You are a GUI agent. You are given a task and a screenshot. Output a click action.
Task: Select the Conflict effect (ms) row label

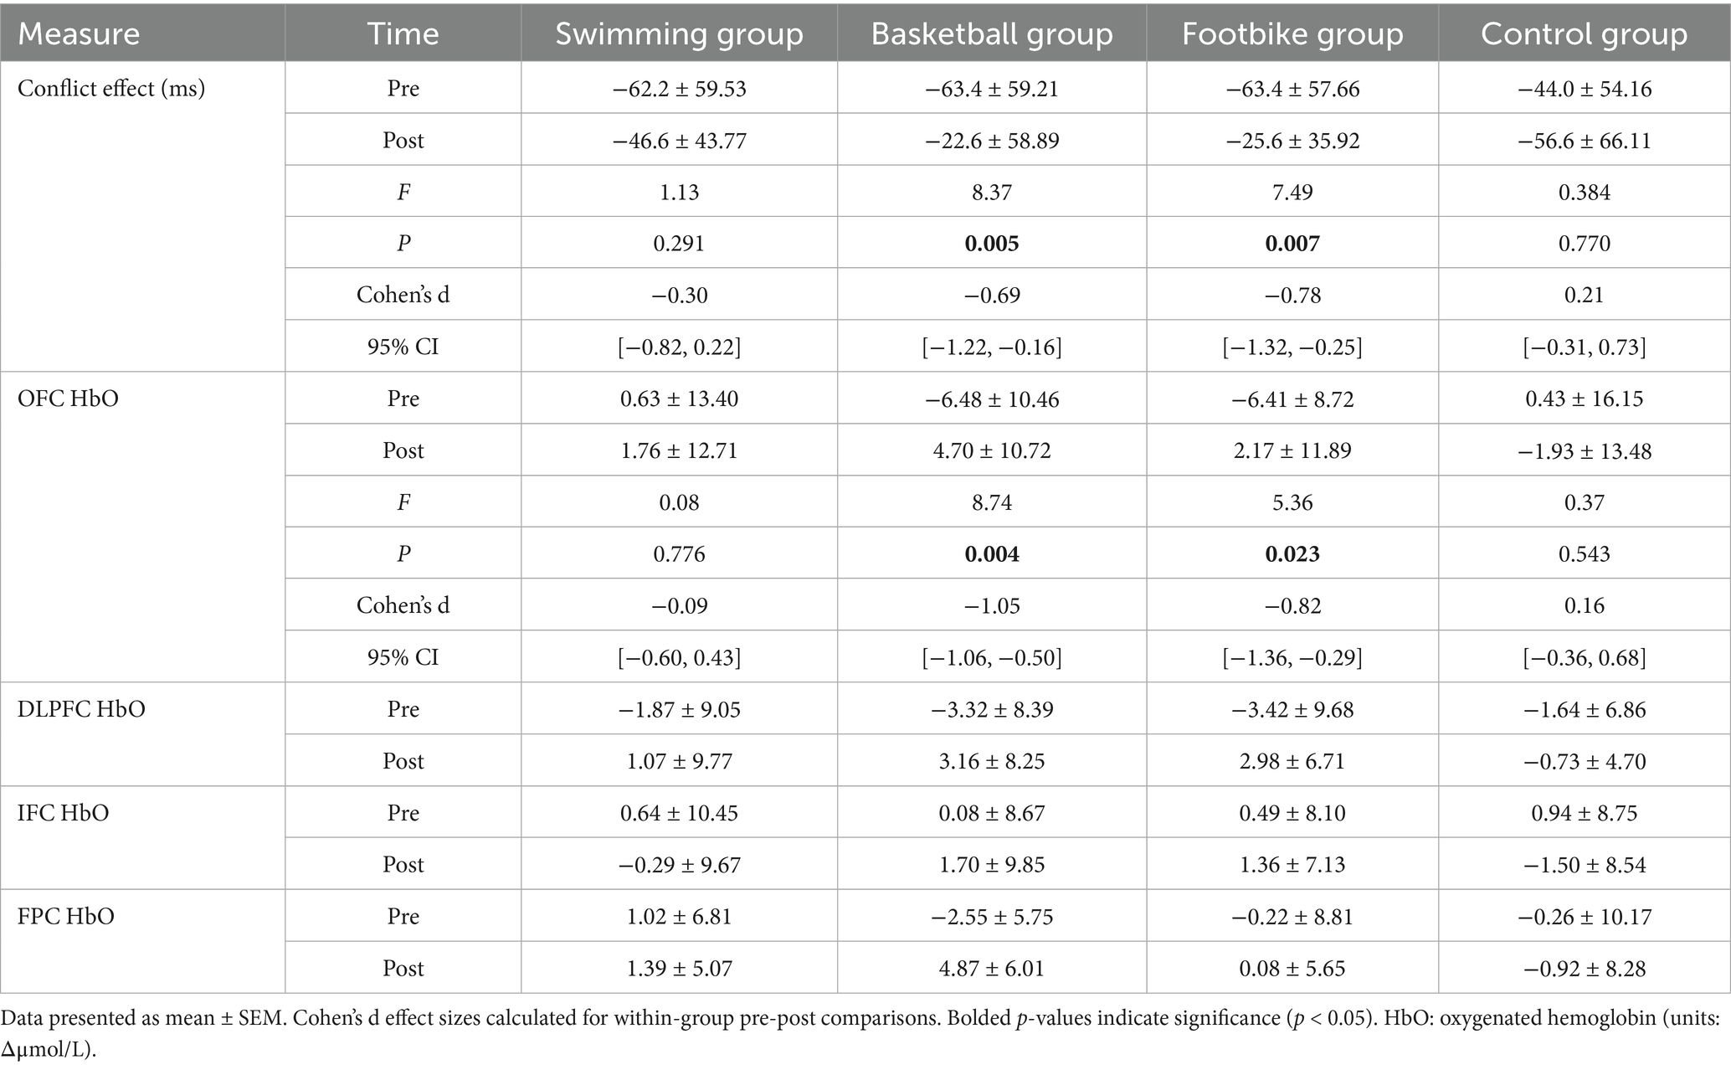coord(111,89)
